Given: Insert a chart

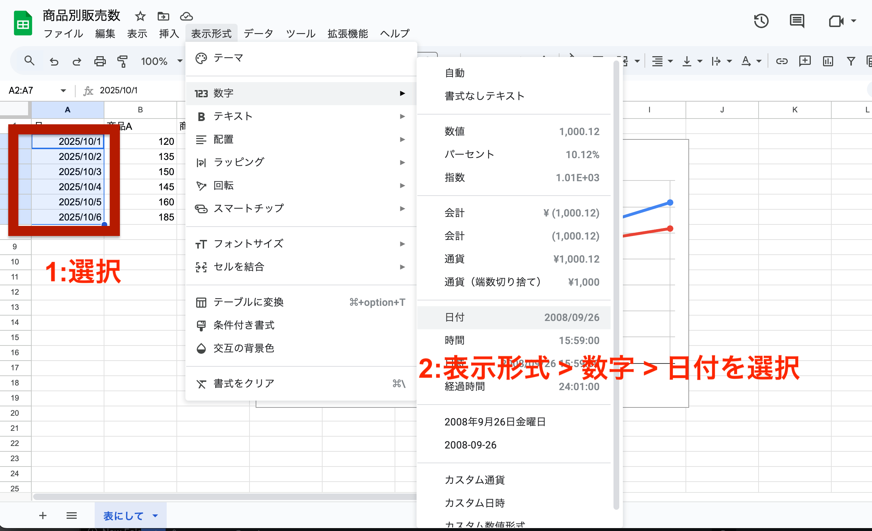Looking at the screenshot, I should coord(827,61).
